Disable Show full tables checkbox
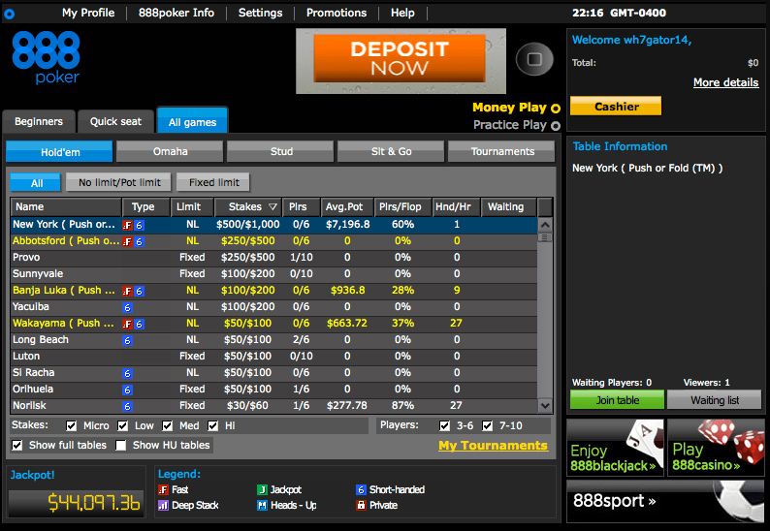Viewport: 770px width, 531px height. (x=17, y=445)
